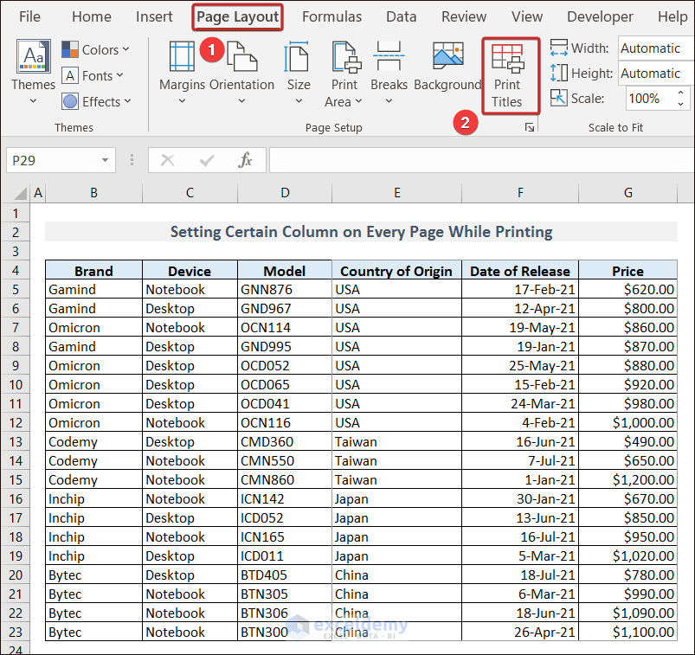Viewport: 695px width, 655px height.
Task: Switch to the Formulas tab
Action: [332, 16]
